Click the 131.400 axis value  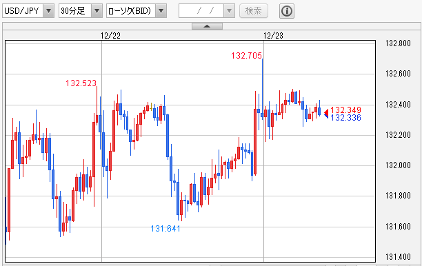click(398, 257)
